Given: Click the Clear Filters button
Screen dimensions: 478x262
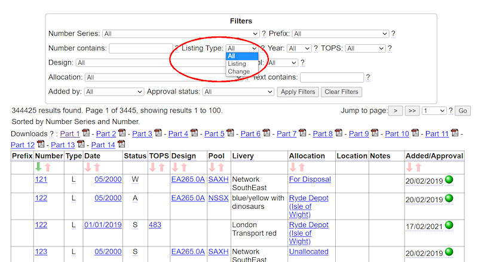Looking at the screenshot, I should pos(341,92).
